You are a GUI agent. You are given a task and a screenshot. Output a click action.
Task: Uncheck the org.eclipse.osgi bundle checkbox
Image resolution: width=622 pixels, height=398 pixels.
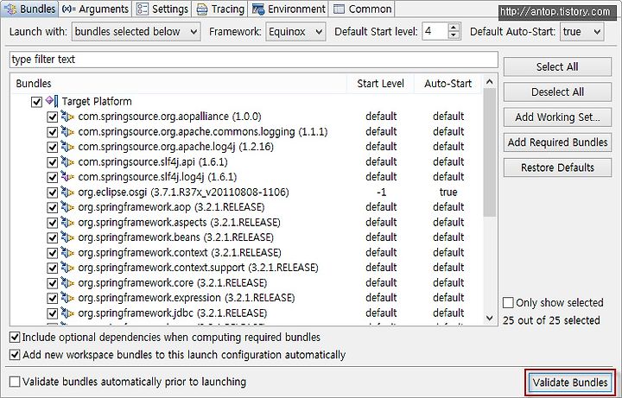click(x=53, y=193)
